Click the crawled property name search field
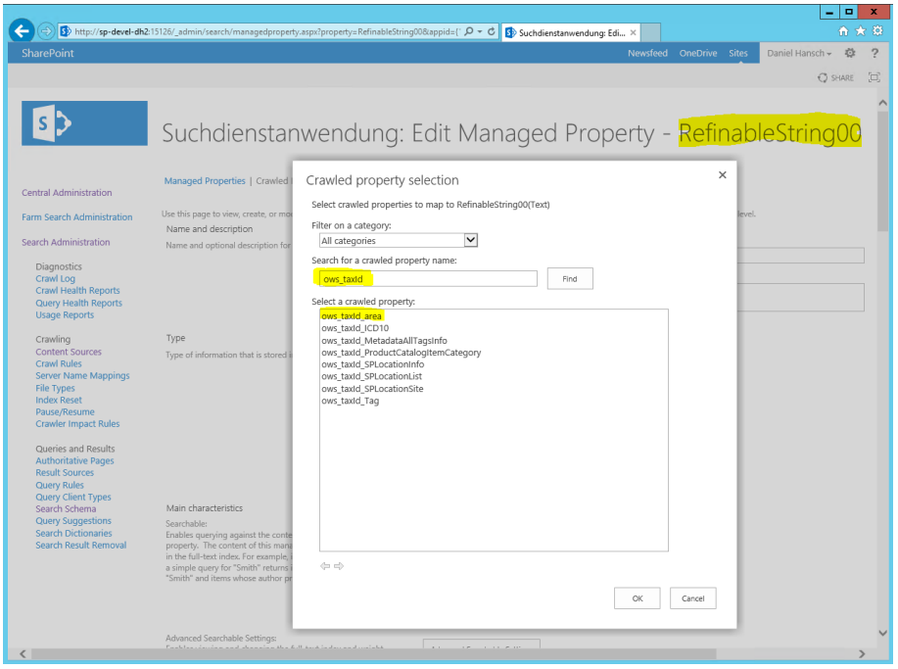This screenshot has height=669, width=898. tap(429, 279)
